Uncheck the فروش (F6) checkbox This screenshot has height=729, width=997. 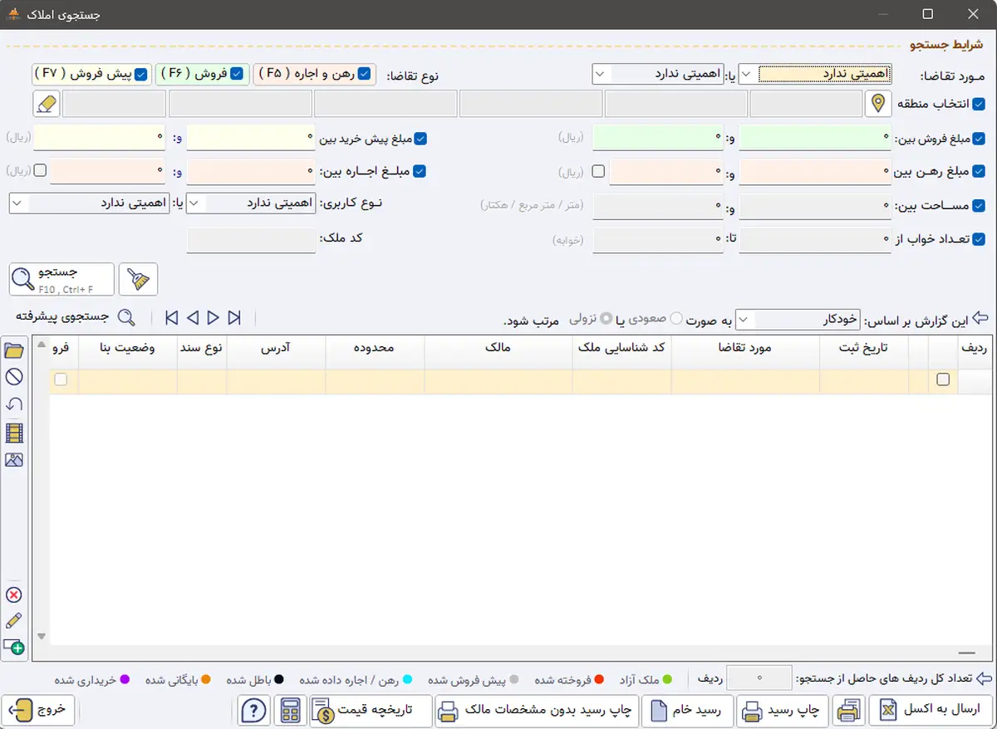(x=238, y=74)
